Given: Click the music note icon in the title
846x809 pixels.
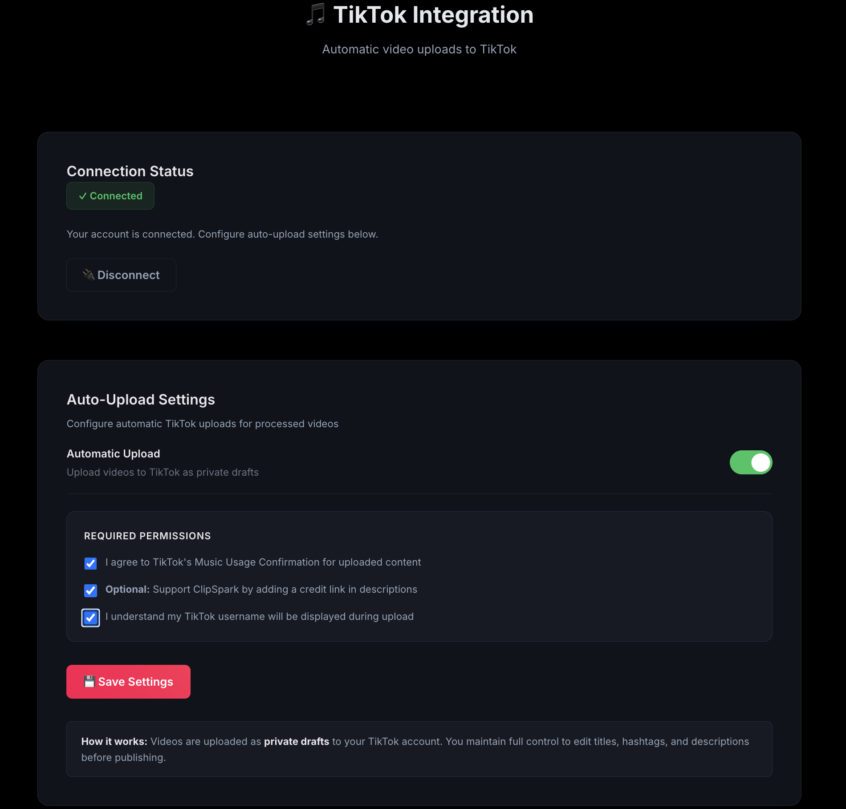Looking at the screenshot, I should 316,15.
